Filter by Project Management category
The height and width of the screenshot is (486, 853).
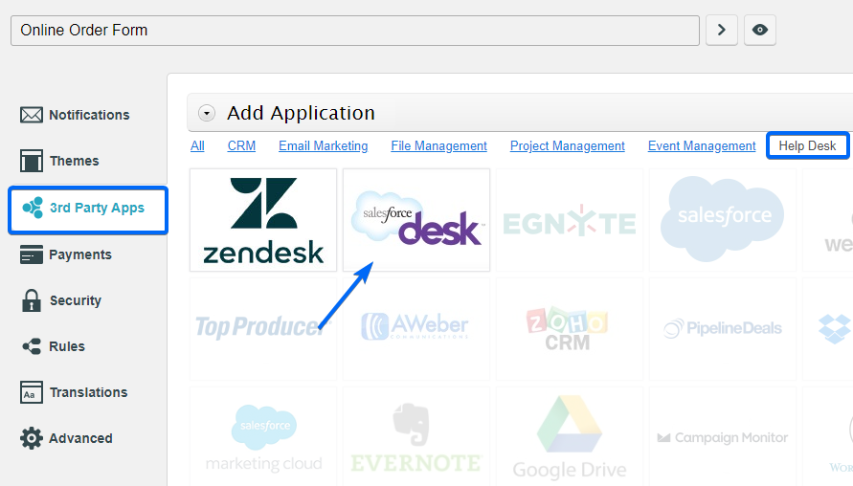click(x=567, y=145)
